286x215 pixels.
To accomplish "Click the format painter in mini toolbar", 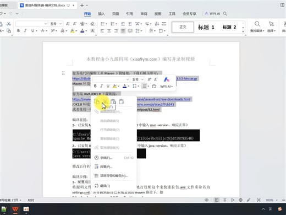I will click(x=154, y=86).
